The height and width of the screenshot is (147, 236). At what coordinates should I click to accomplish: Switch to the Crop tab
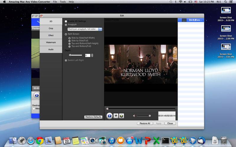point(51,28)
